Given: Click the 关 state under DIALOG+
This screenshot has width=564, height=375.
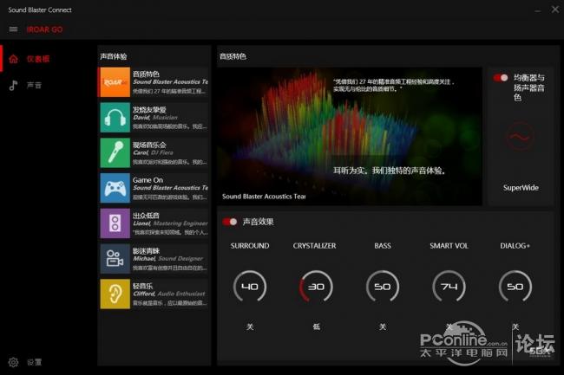Looking at the screenshot, I should (515, 327).
